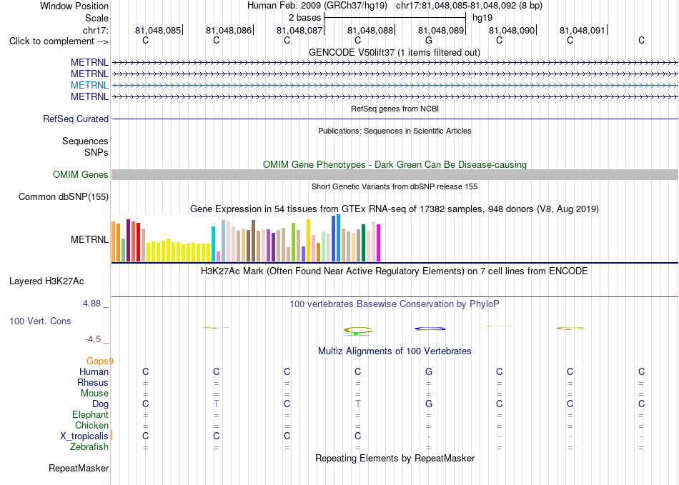Viewport: 679px width, 485px height.
Task: Click the Window Position label
Action: [74, 6]
